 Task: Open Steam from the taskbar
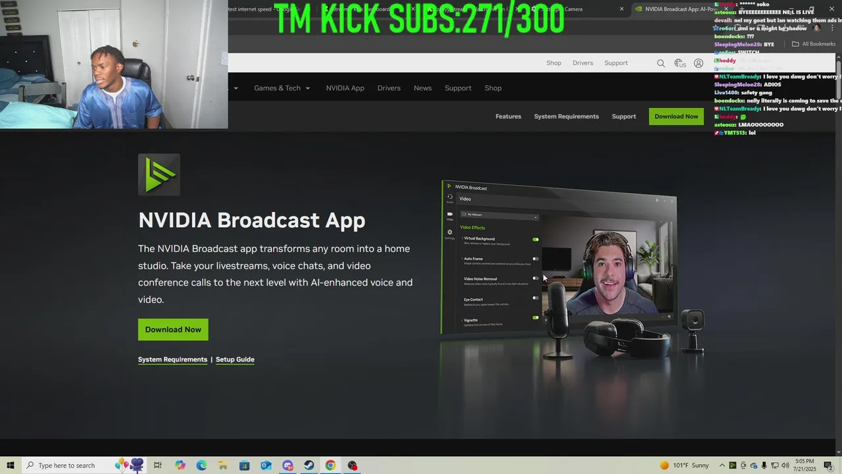pyautogui.click(x=309, y=465)
